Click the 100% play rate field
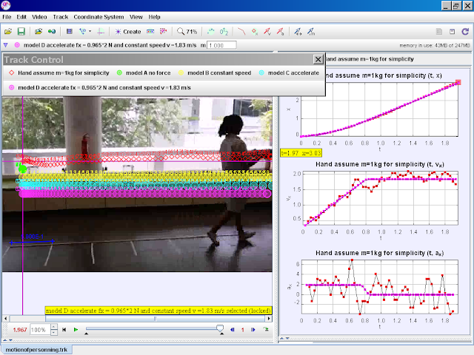Viewport: 474px width, 355px height. point(40,330)
